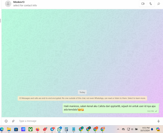Start recording a voice message
This screenshot has height=133, width=163.
[158, 121]
